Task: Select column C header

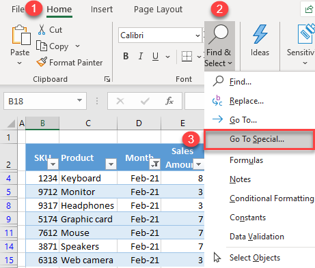Action: tap(88, 123)
